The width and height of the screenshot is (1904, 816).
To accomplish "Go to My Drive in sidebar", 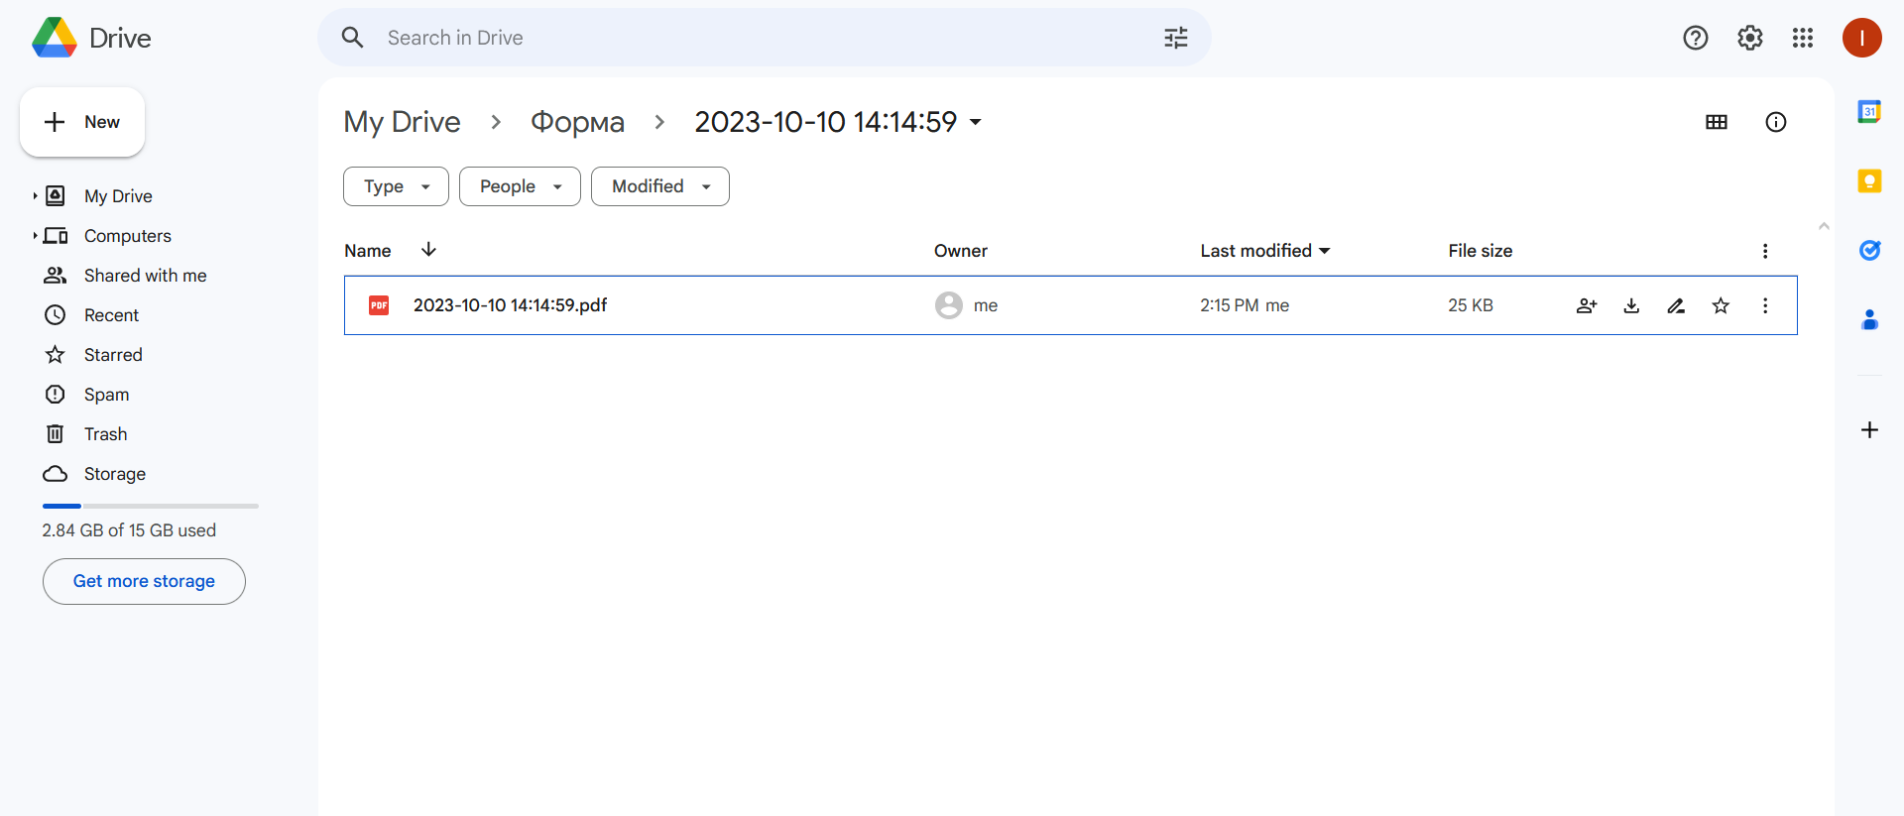I will pyautogui.click(x=118, y=196).
